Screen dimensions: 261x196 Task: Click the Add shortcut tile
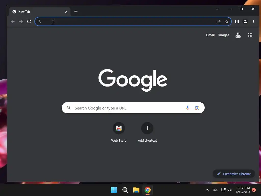147,132
